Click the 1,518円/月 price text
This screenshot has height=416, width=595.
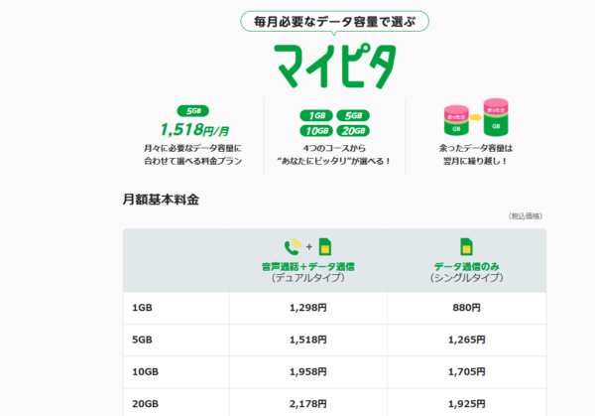click(x=194, y=130)
